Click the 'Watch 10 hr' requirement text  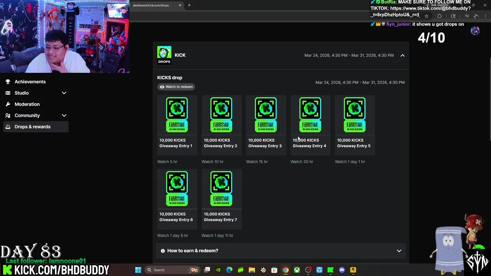click(x=213, y=162)
